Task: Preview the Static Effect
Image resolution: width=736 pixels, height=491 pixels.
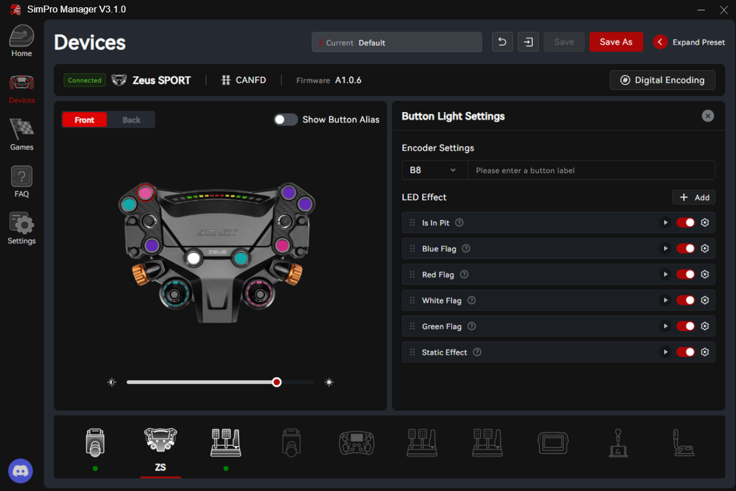Action: click(x=665, y=352)
